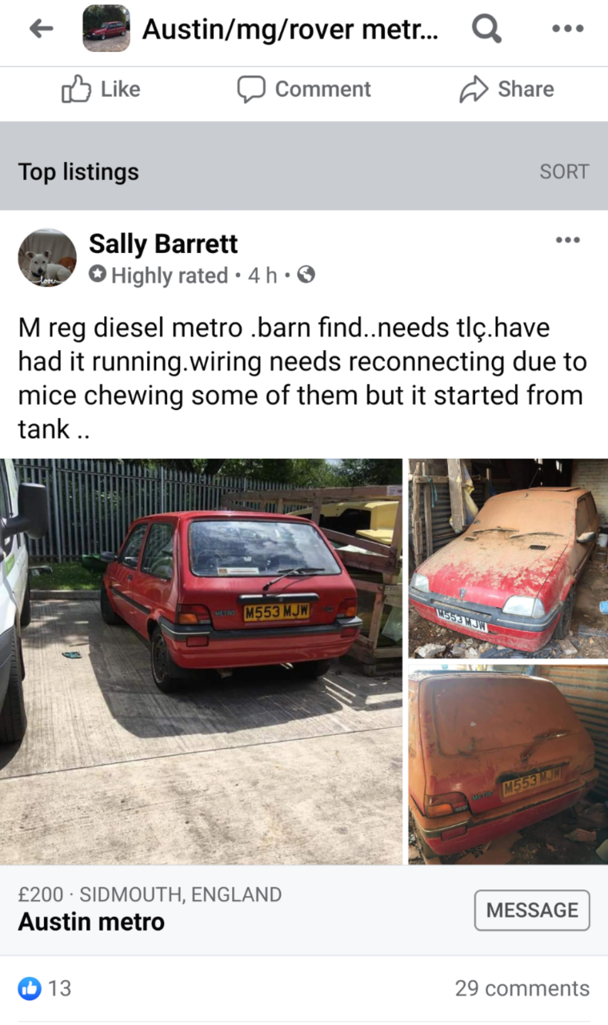The image size is (608, 1025).
Task: Open post options three-dot menu
Action: 567,239
